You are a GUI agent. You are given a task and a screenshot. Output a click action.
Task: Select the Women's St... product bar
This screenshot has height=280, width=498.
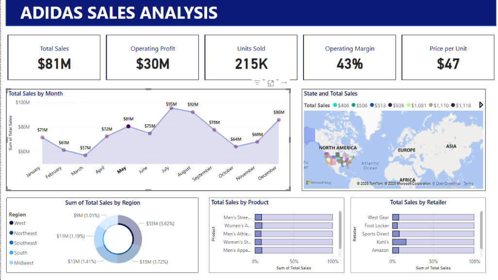point(294,242)
